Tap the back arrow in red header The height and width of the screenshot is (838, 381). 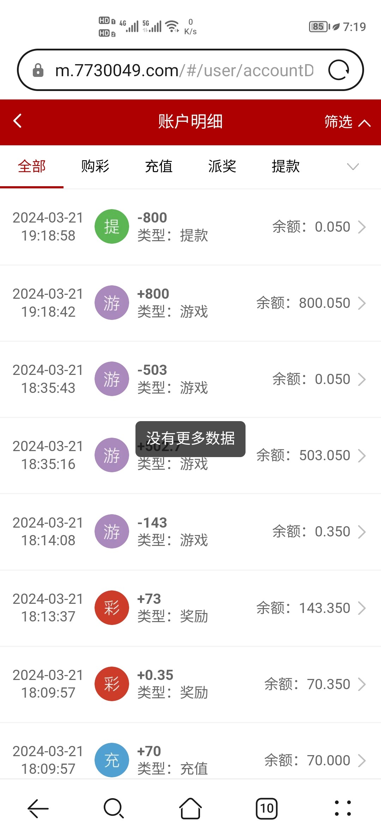[x=18, y=121]
